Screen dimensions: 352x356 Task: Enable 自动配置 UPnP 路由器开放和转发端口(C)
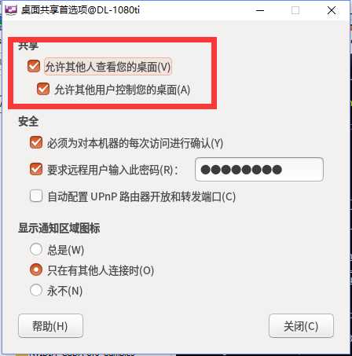[36, 196]
